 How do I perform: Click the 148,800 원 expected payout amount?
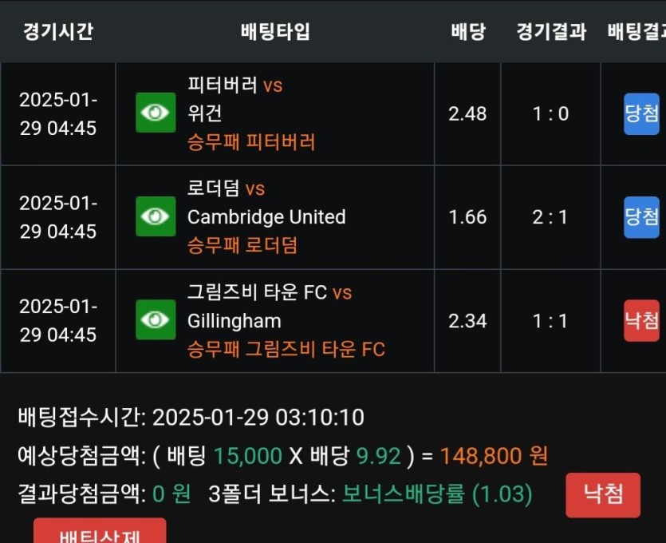pos(494,456)
